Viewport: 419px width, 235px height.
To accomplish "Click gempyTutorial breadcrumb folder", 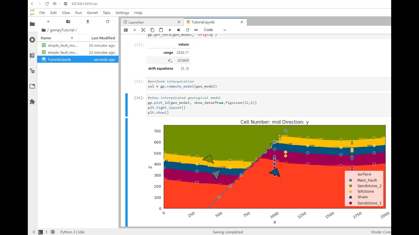I will click(62, 30).
